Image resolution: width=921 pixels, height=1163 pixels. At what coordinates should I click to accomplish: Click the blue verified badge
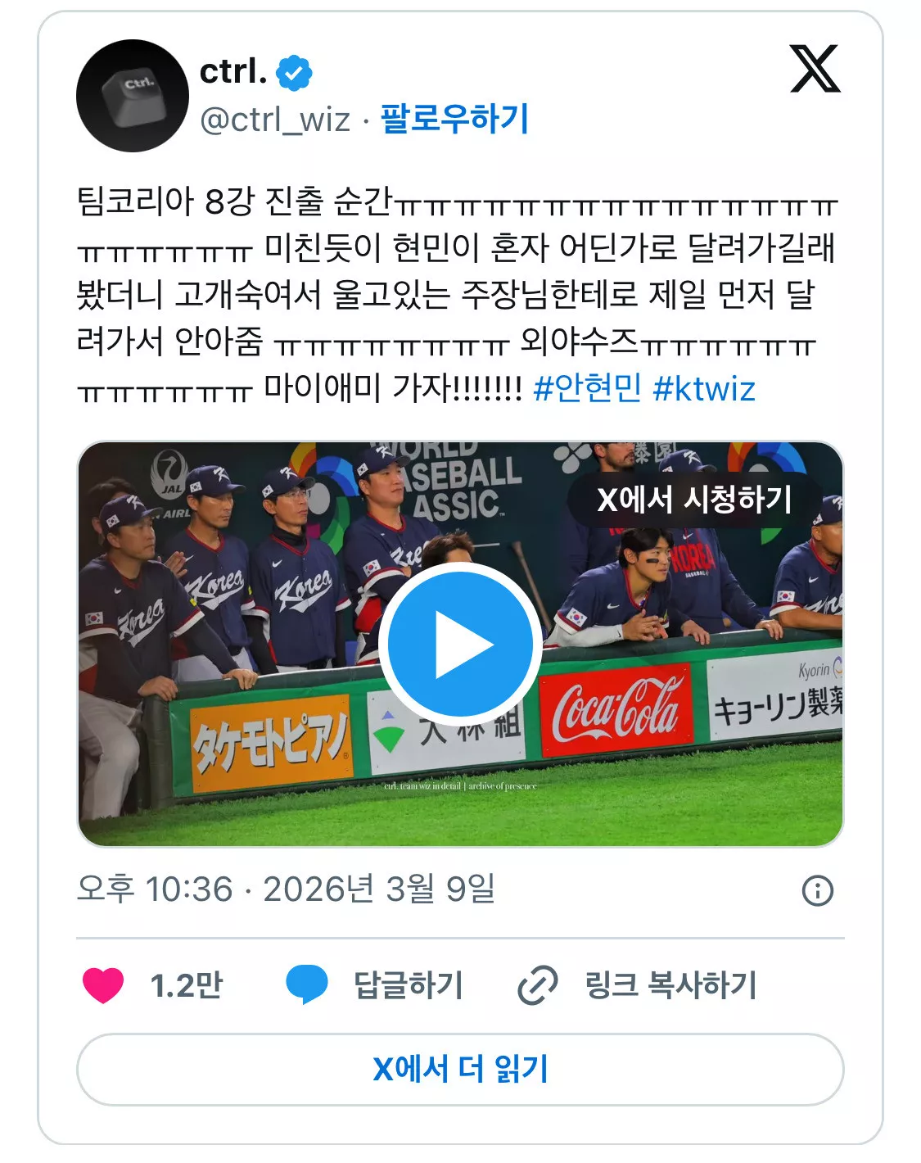(295, 73)
